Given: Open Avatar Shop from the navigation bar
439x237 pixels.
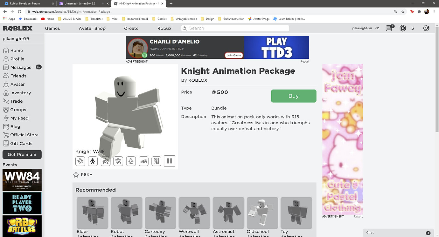Looking at the screenshot, I should (x=92, y=28).
